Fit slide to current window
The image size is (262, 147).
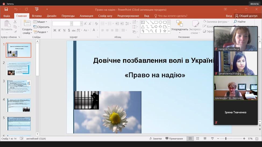pos(257,139)
